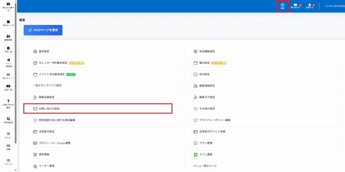The image size is (345, 172).
Task: Open 予約カレンダー from the sidebar
Action: click(x=8, y=24)
